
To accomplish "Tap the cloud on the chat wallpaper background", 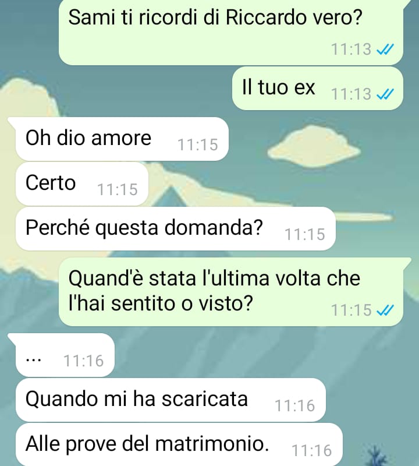I will pyautogui.click(x=314, y=146).
